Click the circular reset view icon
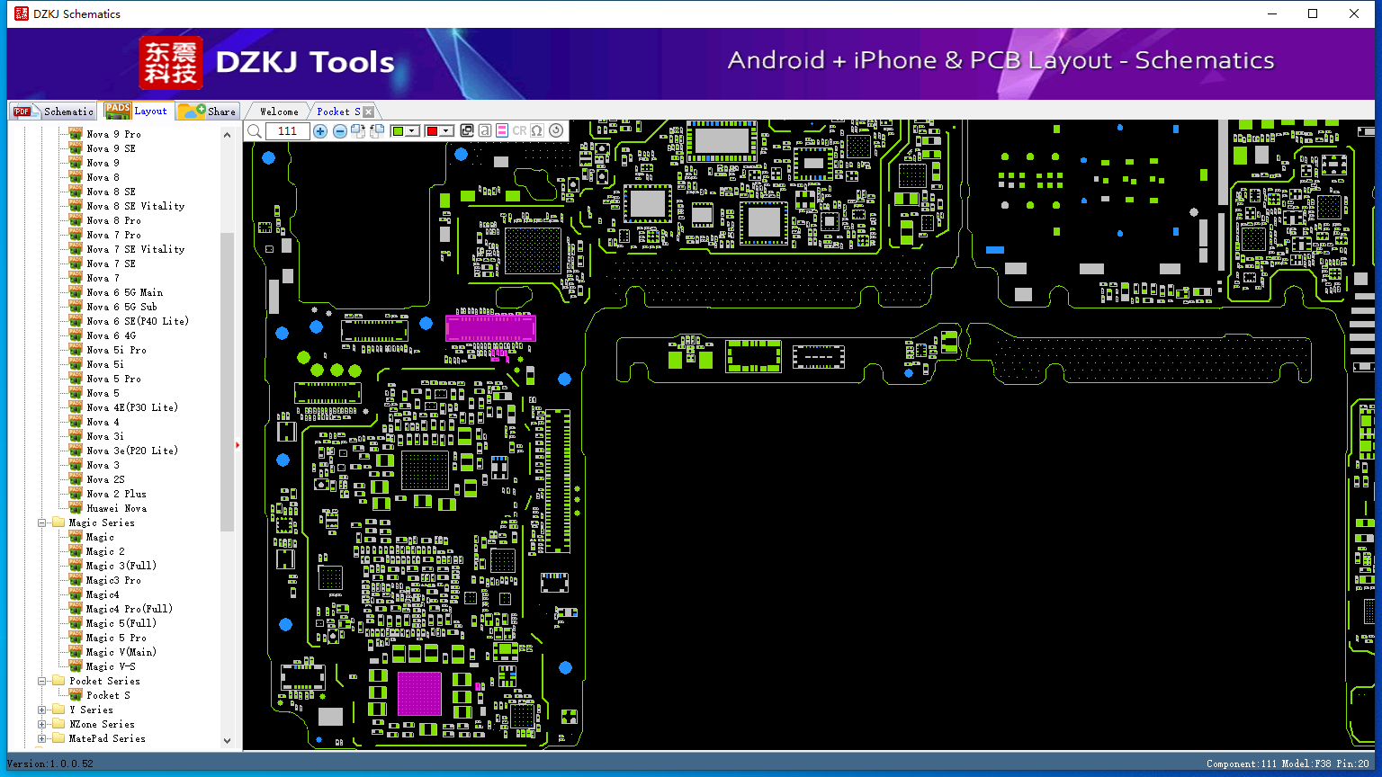 click(556, 130)
